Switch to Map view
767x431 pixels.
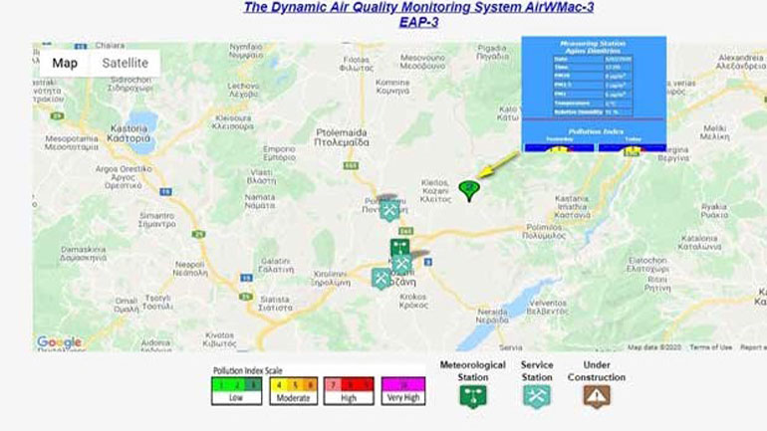[x=65, y=63]
